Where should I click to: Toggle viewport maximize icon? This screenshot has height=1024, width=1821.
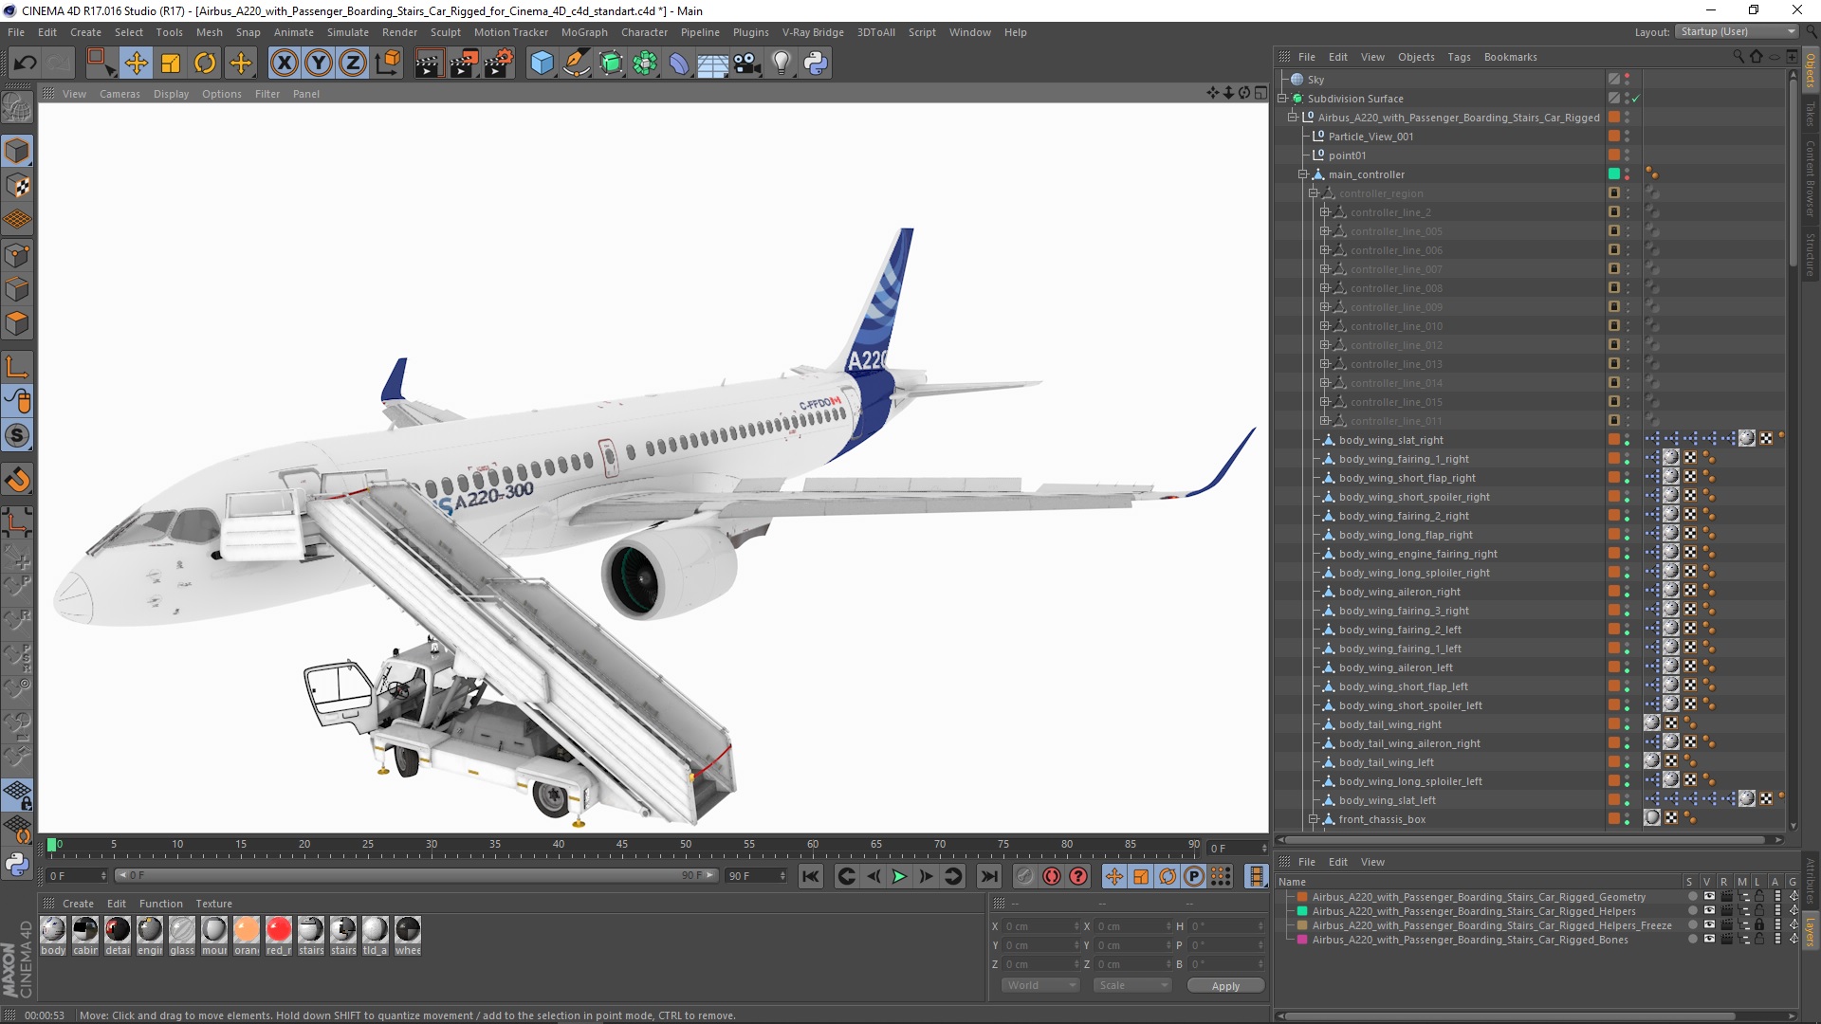[x=1260, y=93]
